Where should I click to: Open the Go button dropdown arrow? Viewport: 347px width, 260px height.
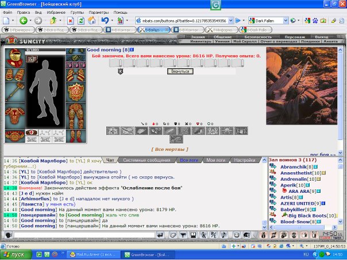click(244, 21)
